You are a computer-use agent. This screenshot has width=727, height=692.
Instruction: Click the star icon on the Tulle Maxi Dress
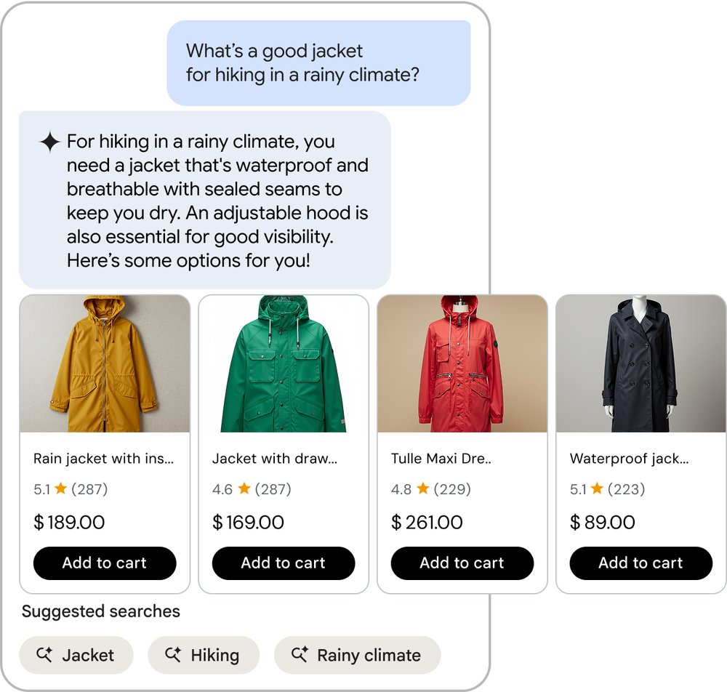[x=422, y=489]
